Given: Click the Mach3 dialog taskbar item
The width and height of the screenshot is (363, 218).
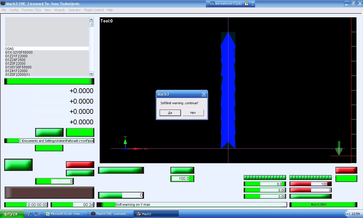Looking at the screenshot, I should (x=156, y=214).
